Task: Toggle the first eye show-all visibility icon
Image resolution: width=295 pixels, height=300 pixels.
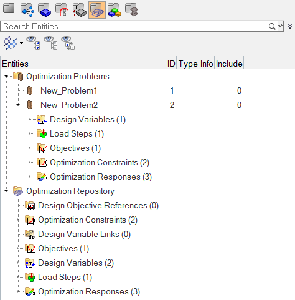Action: pos(33,43)
